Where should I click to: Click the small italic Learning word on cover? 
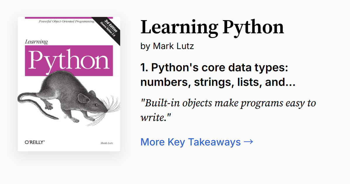click(36, 42)
